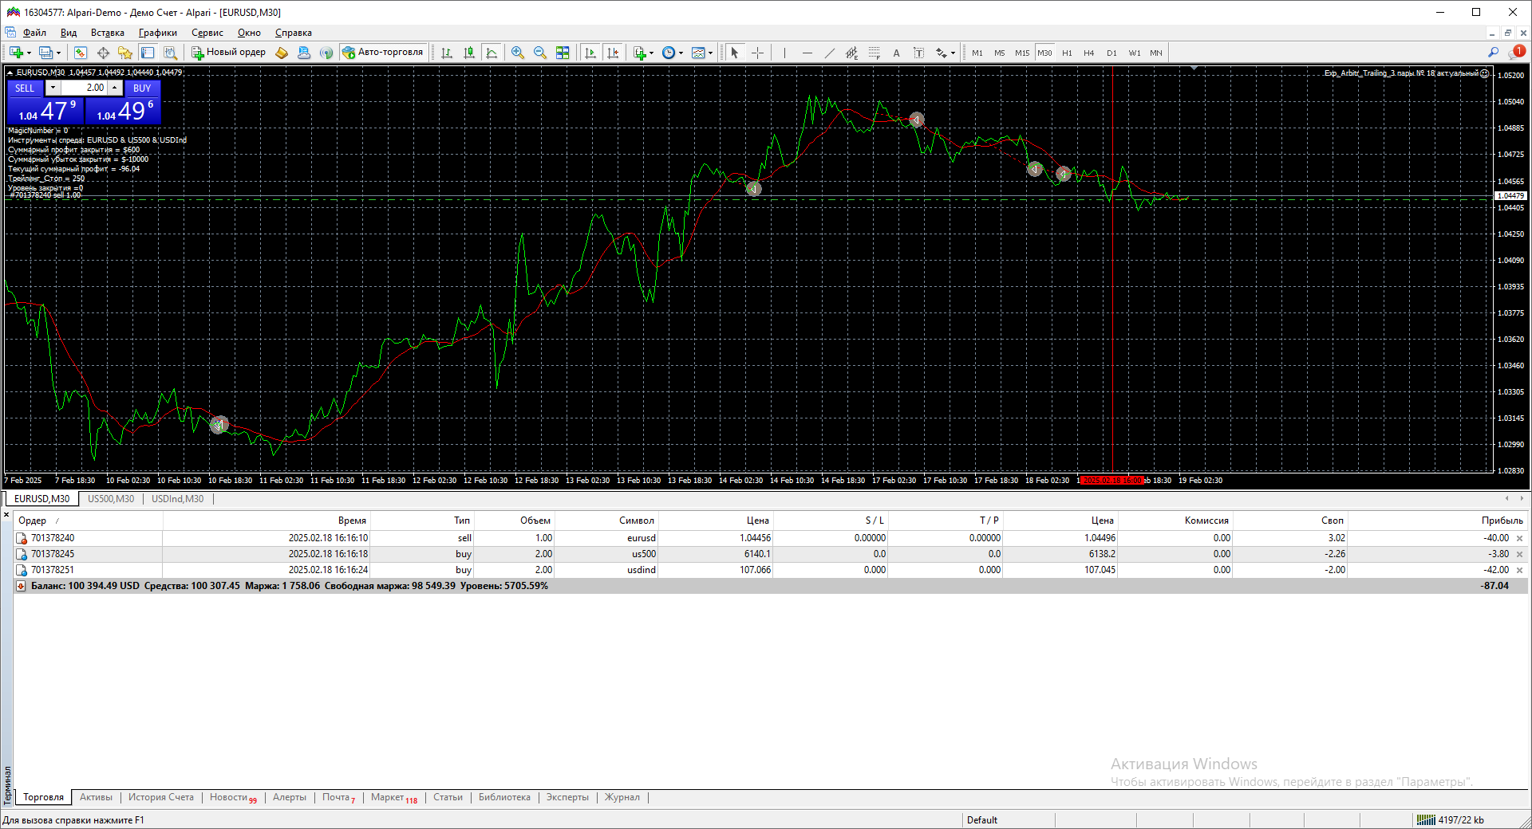
Task: Select the Trendline drawing tool
Action: tap(830, 53)
